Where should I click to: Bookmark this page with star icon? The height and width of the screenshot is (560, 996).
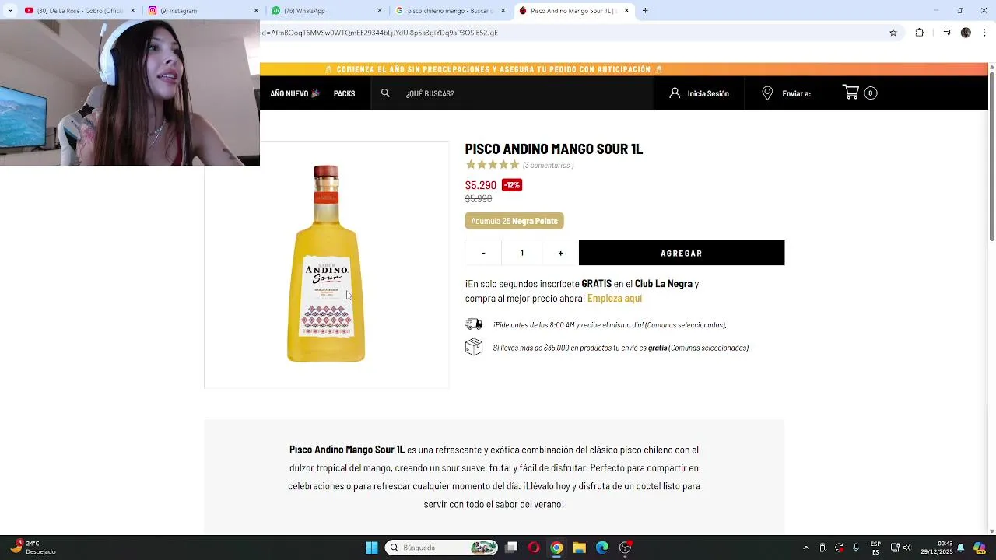click(893, 33)
